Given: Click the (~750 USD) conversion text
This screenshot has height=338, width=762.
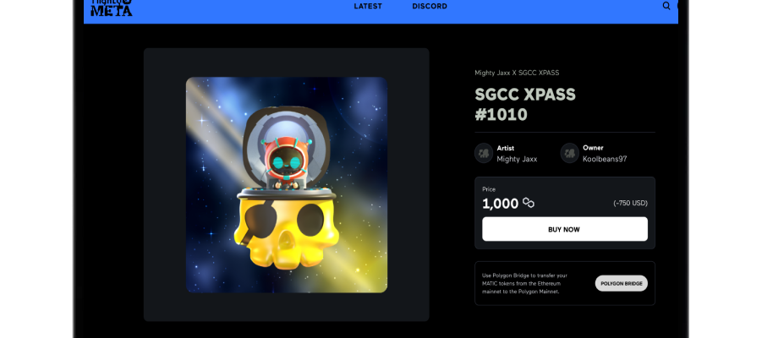Looking at the screenshot, I should (x=630, y=203).
